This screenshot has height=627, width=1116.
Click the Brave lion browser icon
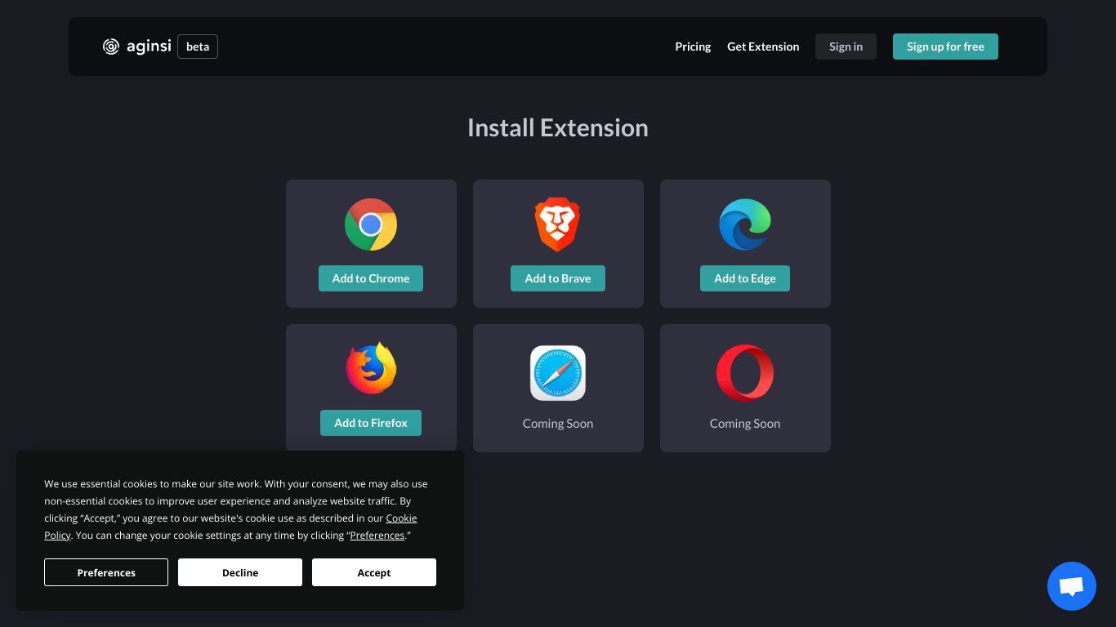tap(558, 224)
